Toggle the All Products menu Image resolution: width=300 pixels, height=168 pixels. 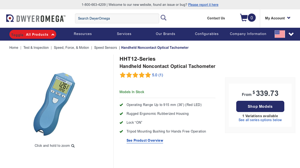(x=33, y=34)
